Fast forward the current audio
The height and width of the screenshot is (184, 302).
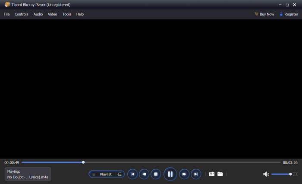184,174
